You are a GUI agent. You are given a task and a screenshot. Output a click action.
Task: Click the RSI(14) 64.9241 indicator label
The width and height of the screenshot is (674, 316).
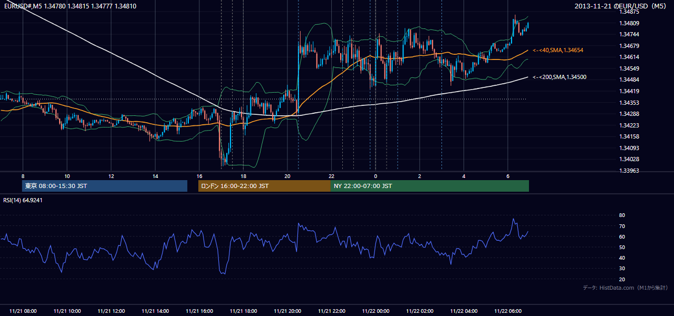[23, 200]
